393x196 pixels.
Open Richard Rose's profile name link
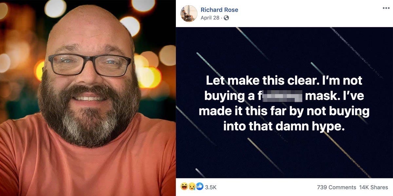pos(219,10)
